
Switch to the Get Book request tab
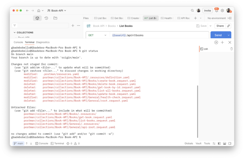coord(117,18)
